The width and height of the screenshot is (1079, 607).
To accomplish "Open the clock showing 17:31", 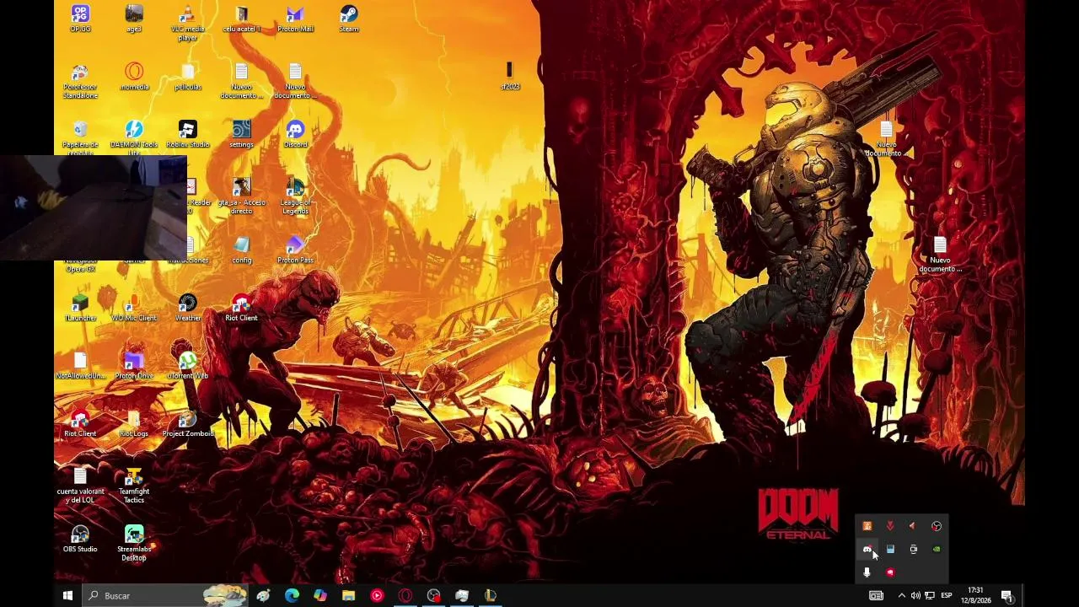I will (975, 595).
